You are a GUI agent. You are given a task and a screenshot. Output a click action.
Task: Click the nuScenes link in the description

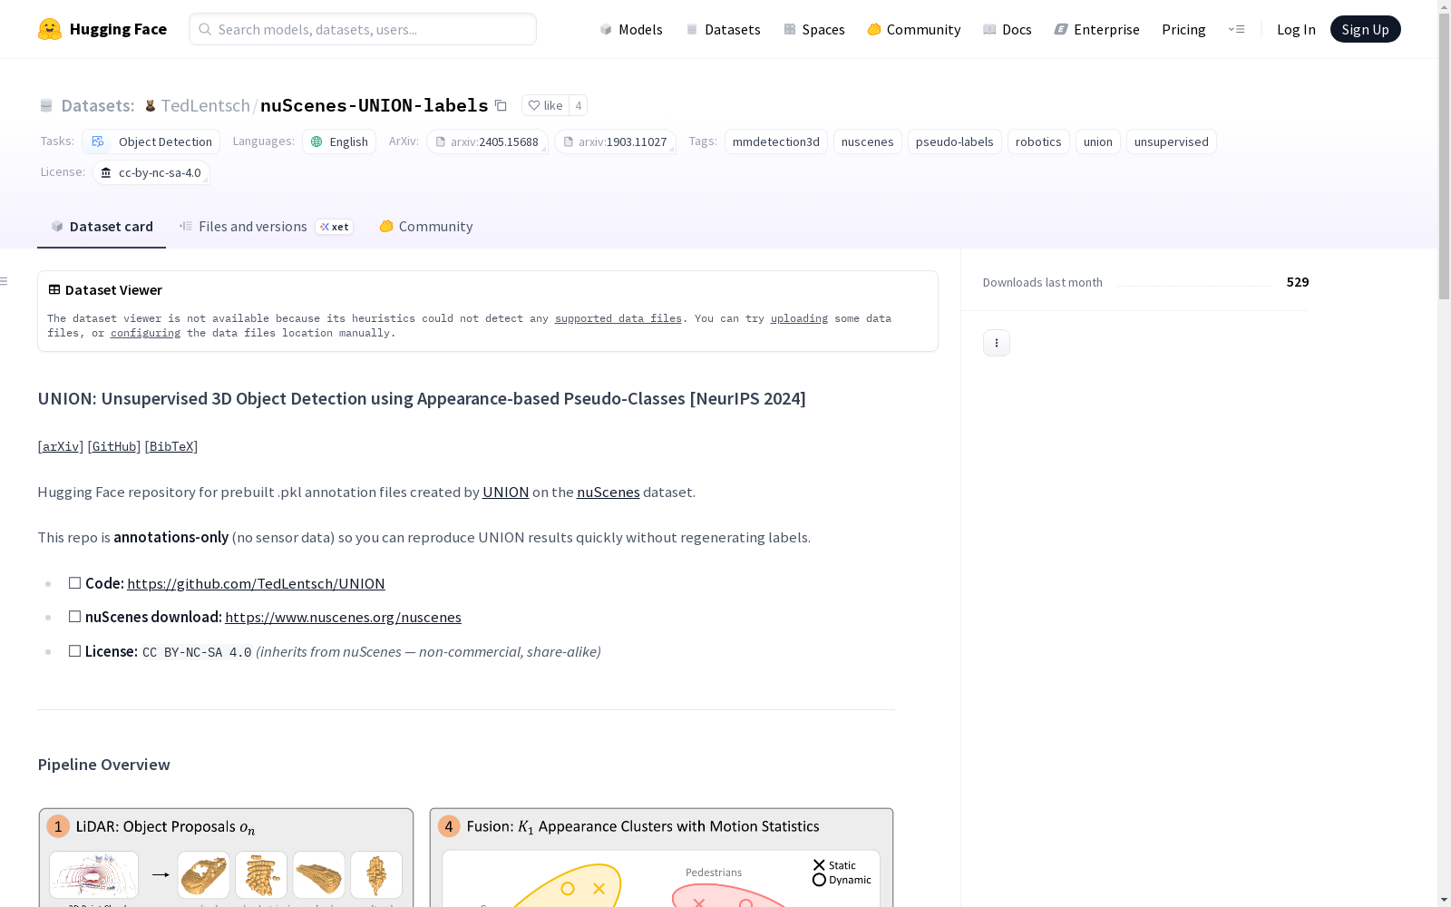pos(609,492)
